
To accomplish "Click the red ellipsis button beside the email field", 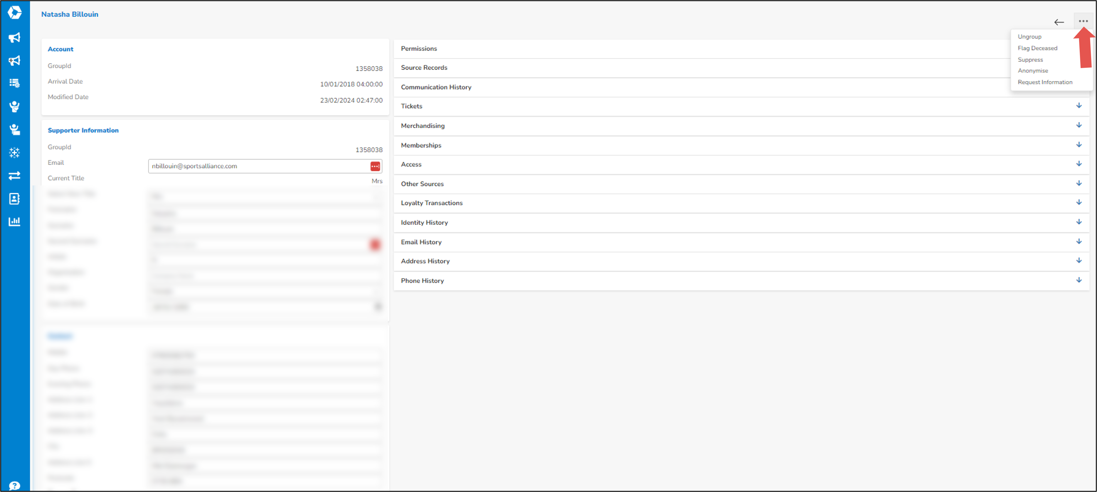I will [375, 166].
